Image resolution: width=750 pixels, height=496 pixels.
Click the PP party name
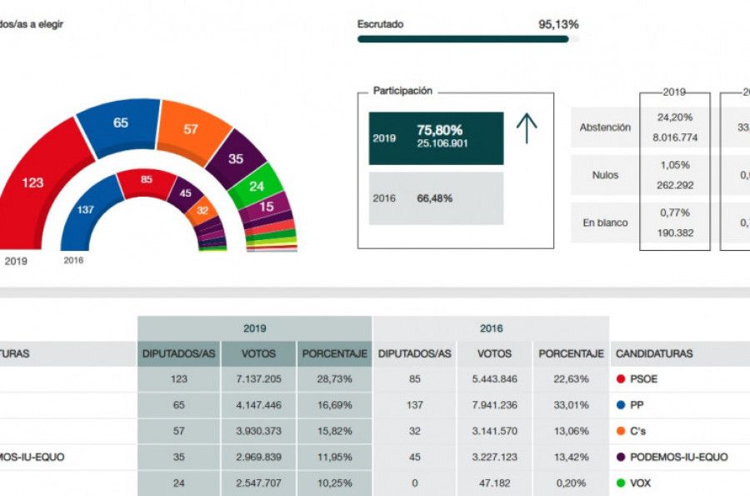pyautogui.click(x=637, y=405)
